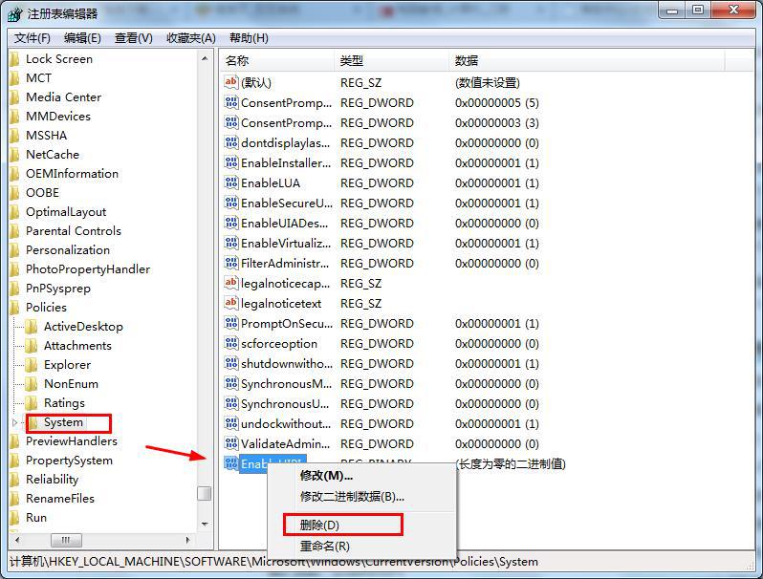
Task: Click the FilterAdministr... DWORD value icon
Action: coord(230,263)
